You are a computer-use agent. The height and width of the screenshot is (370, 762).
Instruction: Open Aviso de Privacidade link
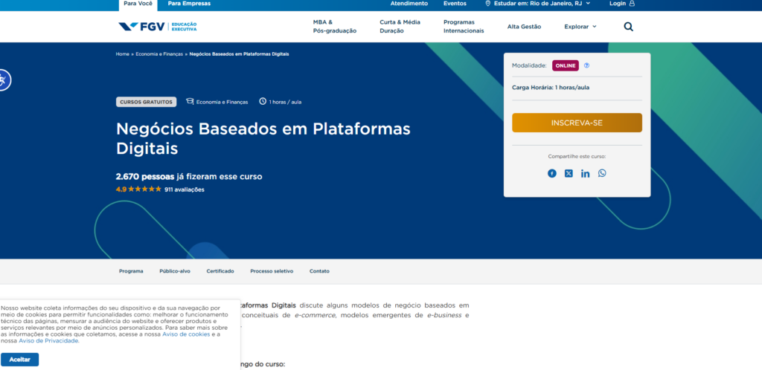48,341
